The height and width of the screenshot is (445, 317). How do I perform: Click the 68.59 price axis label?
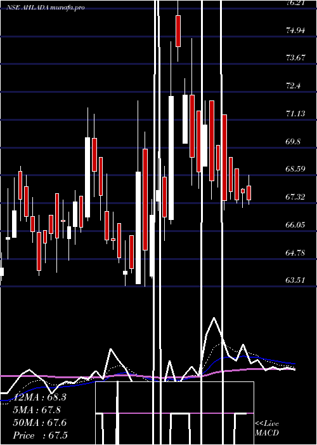pyautogui.click(x=295, y=169)
